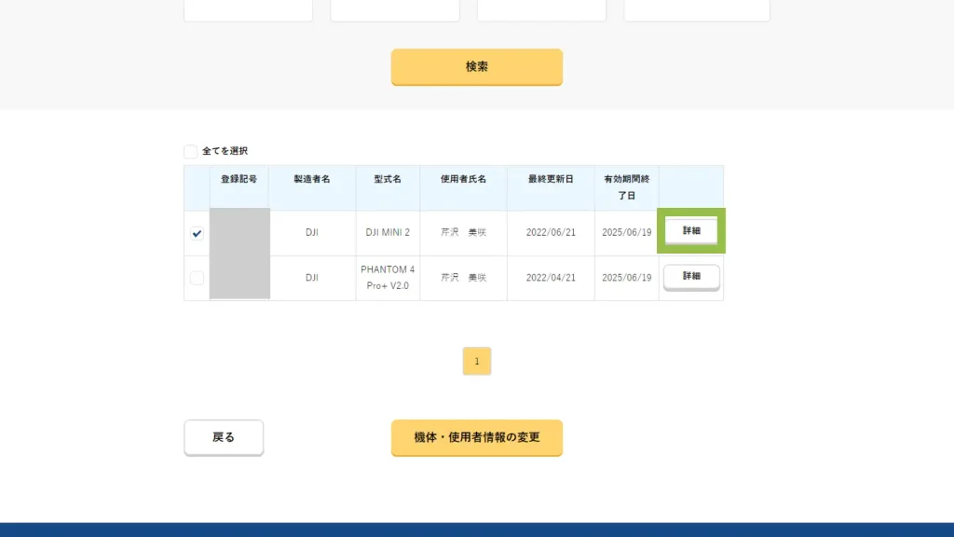Uncheck the DJI MINI 2 row checkbox
Screen dimensions: 954x537
click(x=197, y=234)
